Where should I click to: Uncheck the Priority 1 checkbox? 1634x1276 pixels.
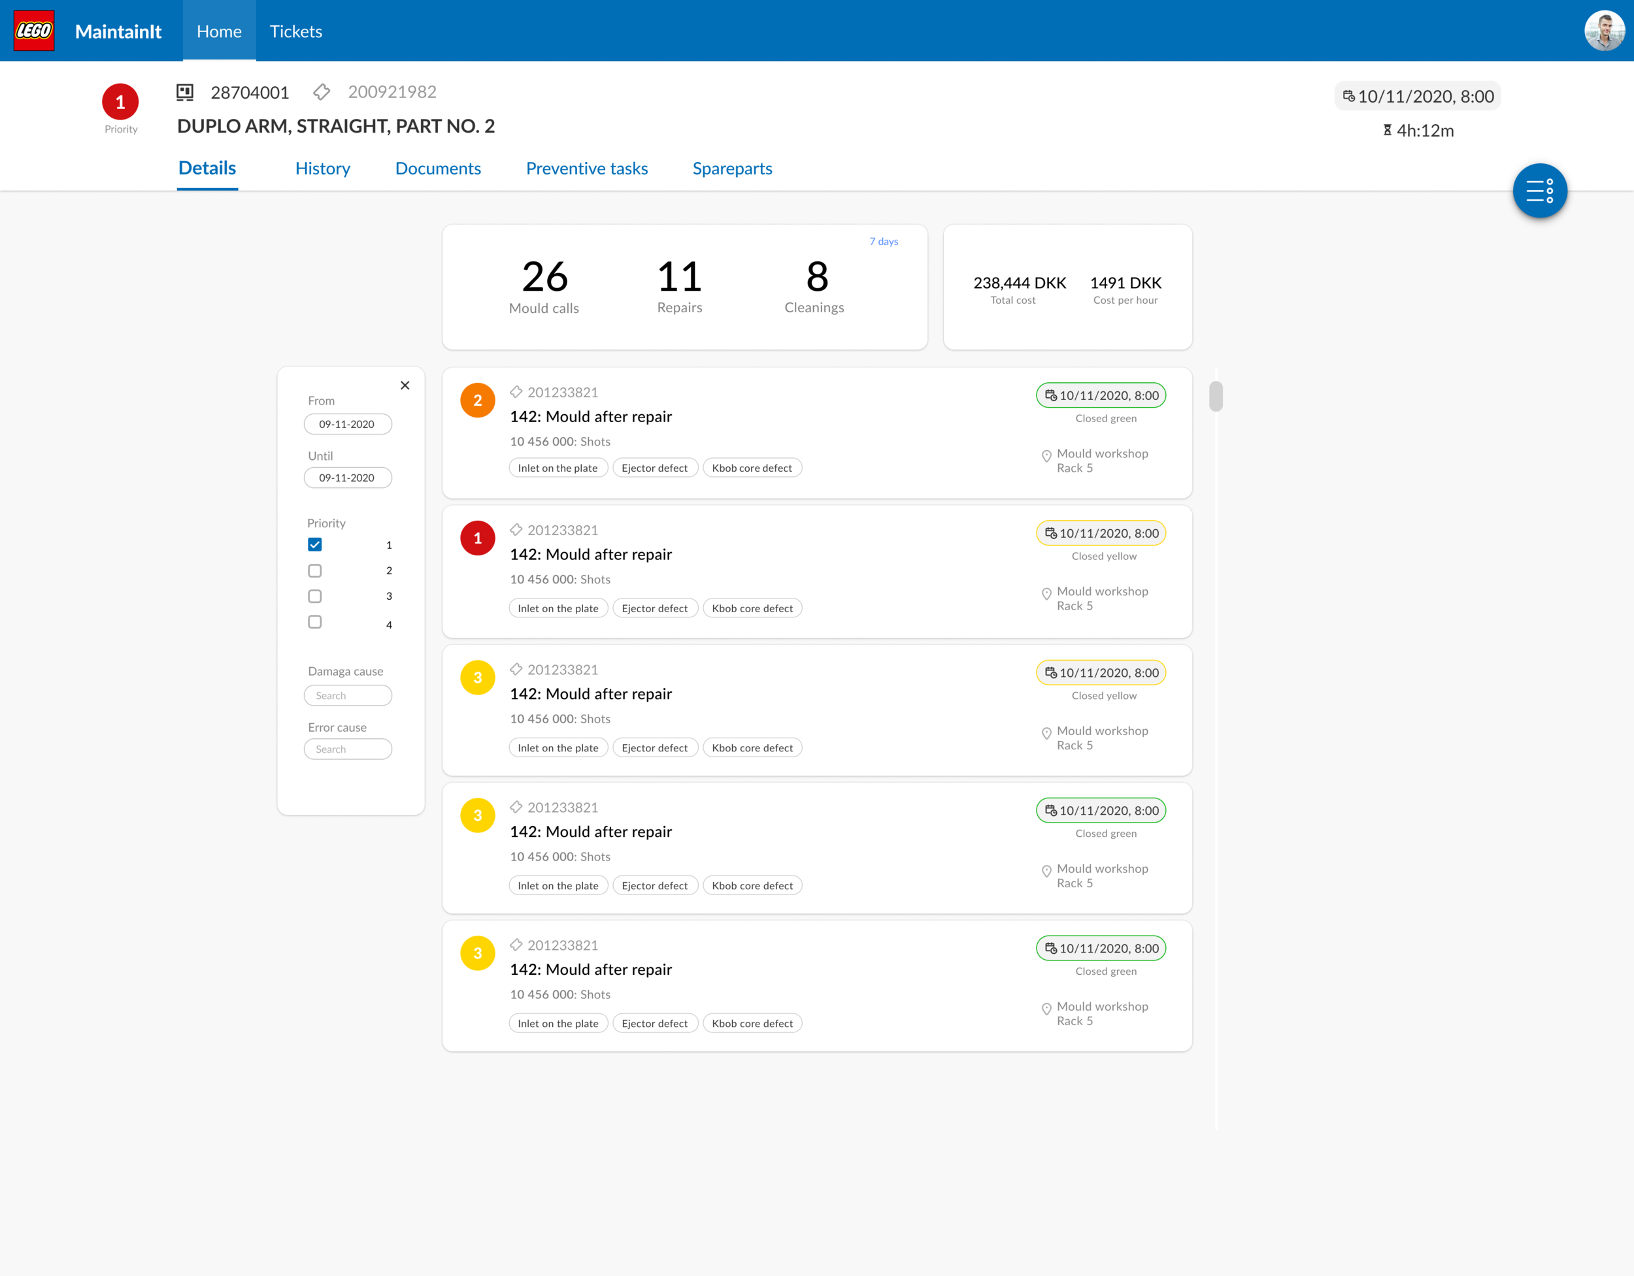pos(315,544)
